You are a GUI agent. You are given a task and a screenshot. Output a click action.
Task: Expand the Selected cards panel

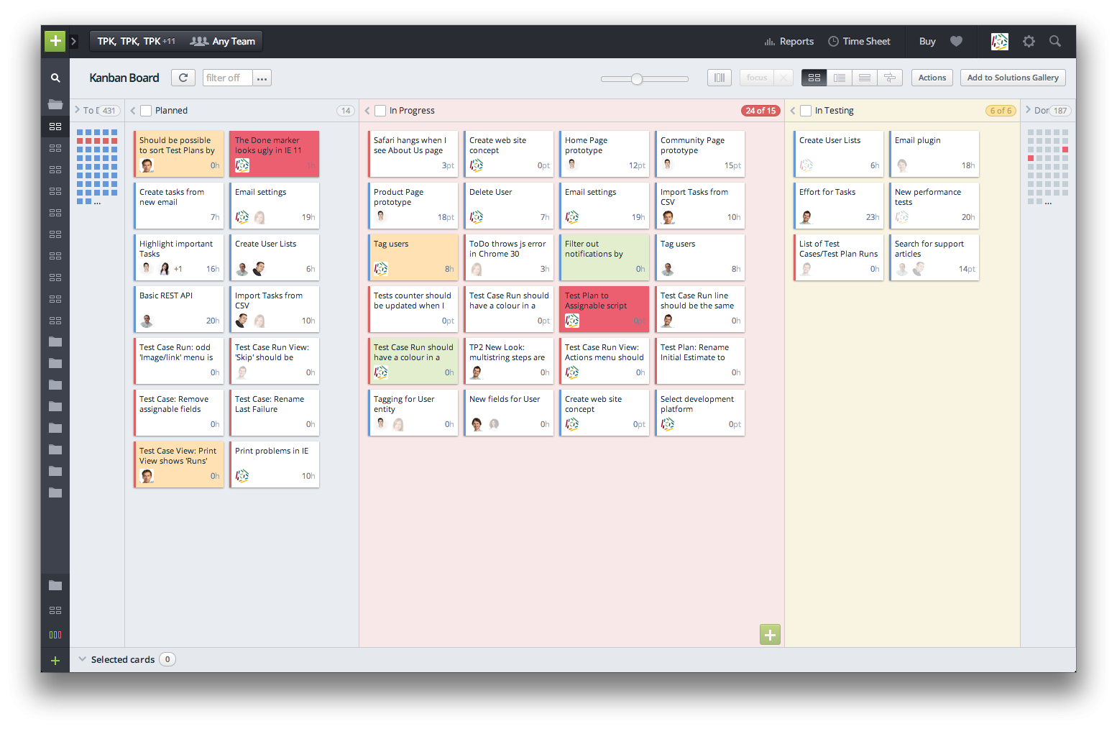(82, 659)
